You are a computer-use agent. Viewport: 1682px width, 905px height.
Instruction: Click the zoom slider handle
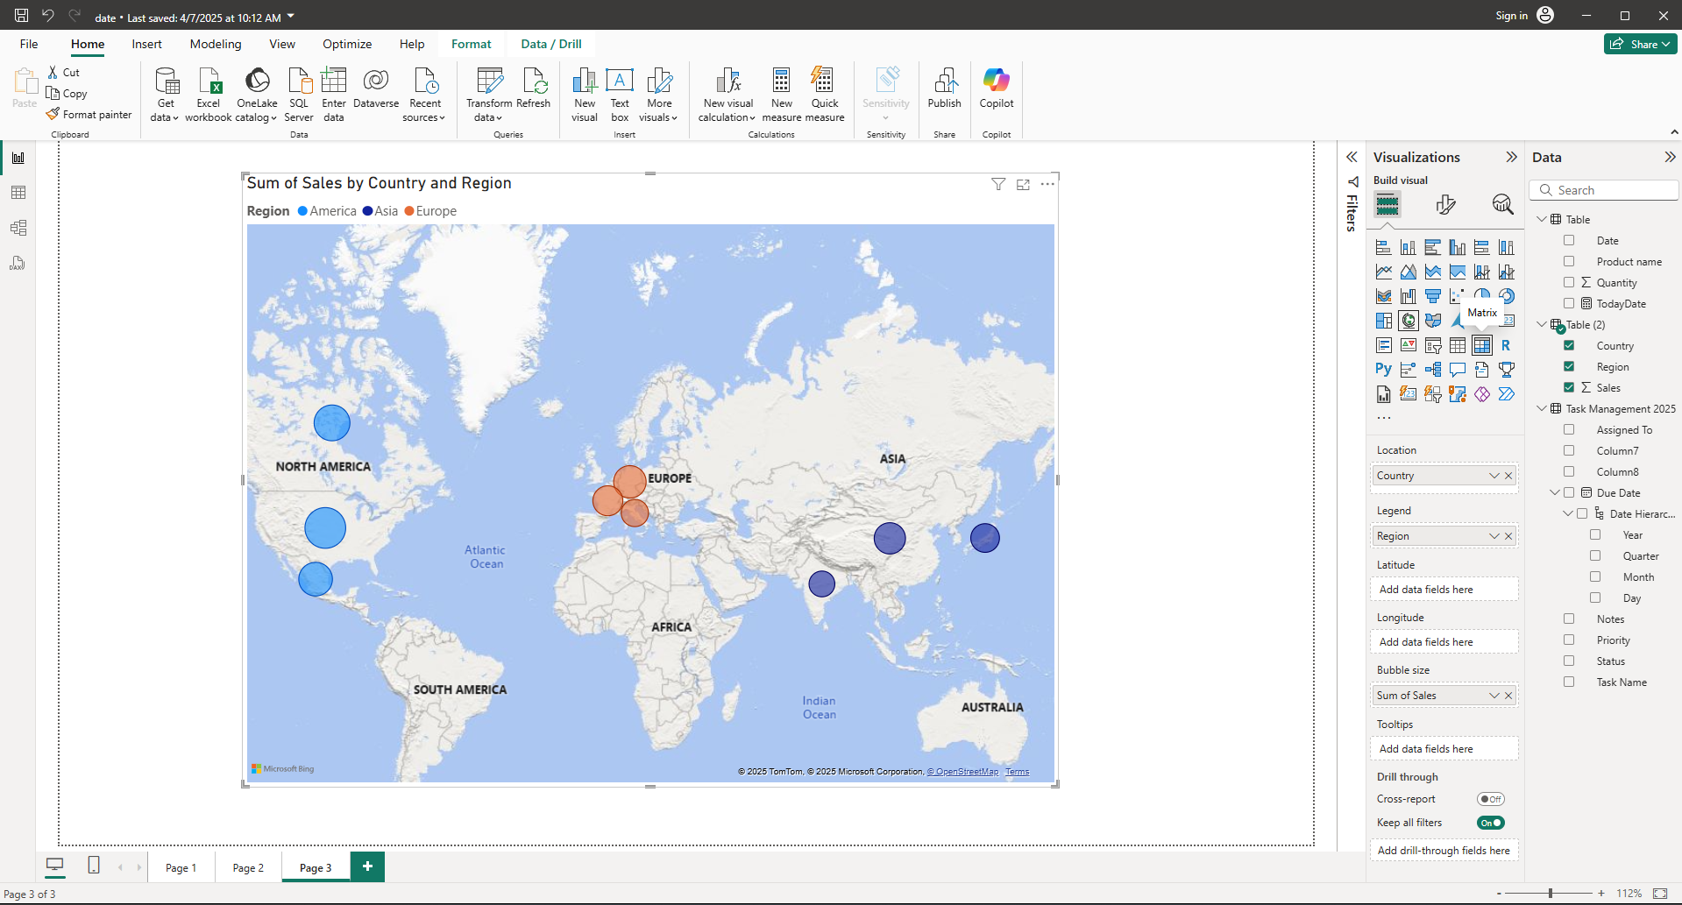tap(1551, 894)
